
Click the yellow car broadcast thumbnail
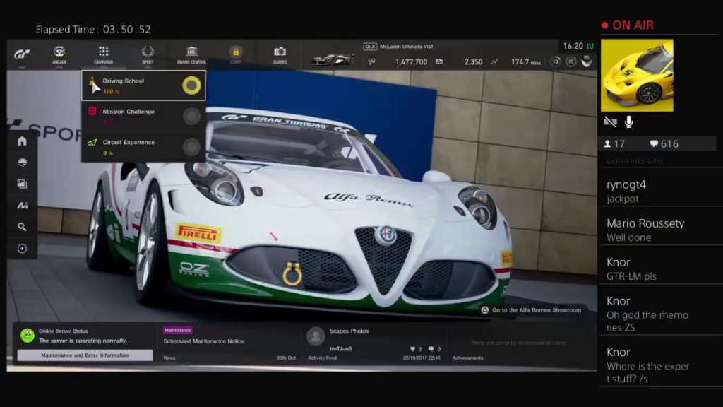tap(637, 75)
